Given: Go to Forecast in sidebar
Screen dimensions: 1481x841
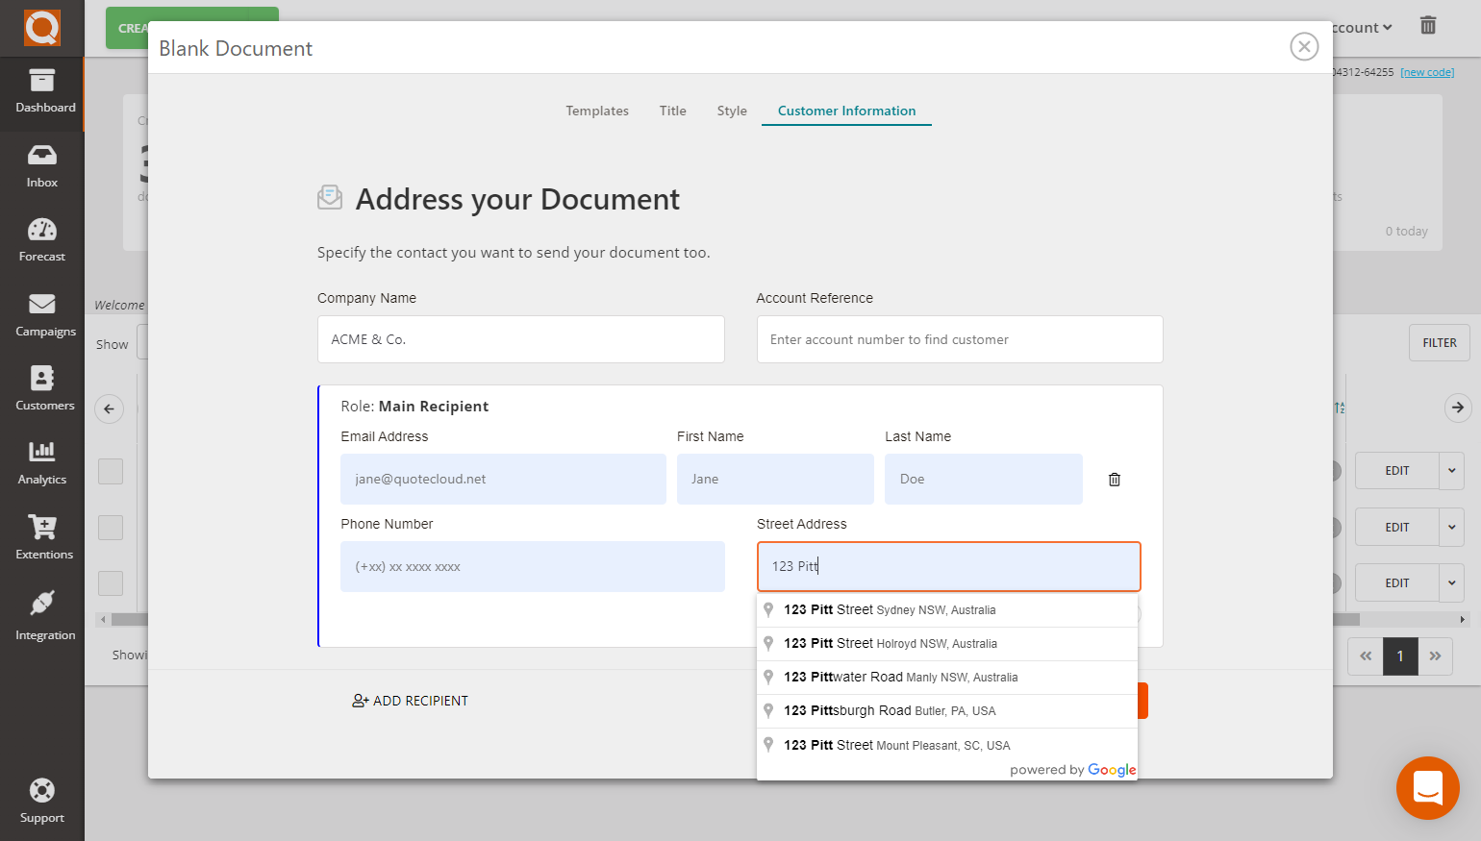Looking at the screenshot, I should 42,240.
